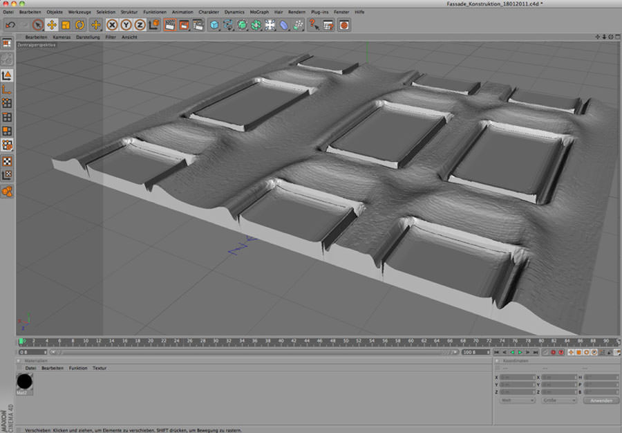
Task: Open the NURBS generator icon
Action: [242, 25]
